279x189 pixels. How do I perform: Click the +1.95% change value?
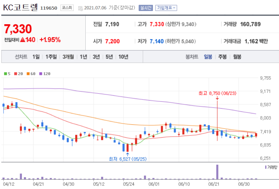click(x=50, y=40)
